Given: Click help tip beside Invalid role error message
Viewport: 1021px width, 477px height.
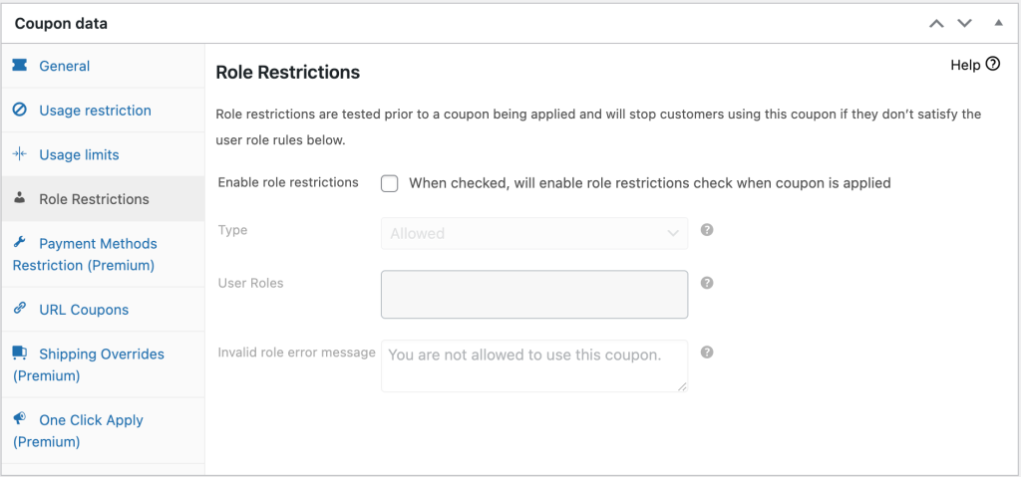Looking at the screenshot, I should 707,353.
